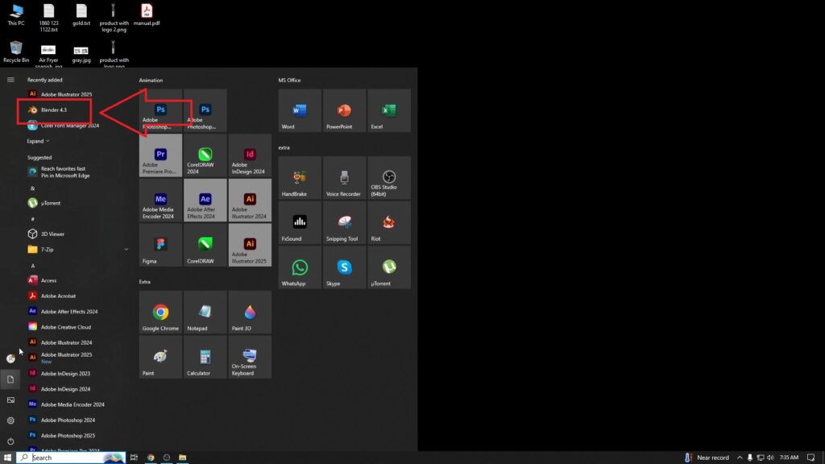Image resolution: width=825 pixels, height=464 pixels.
Task: Select manual.pdf on the desktop
Action: point(147,15)
